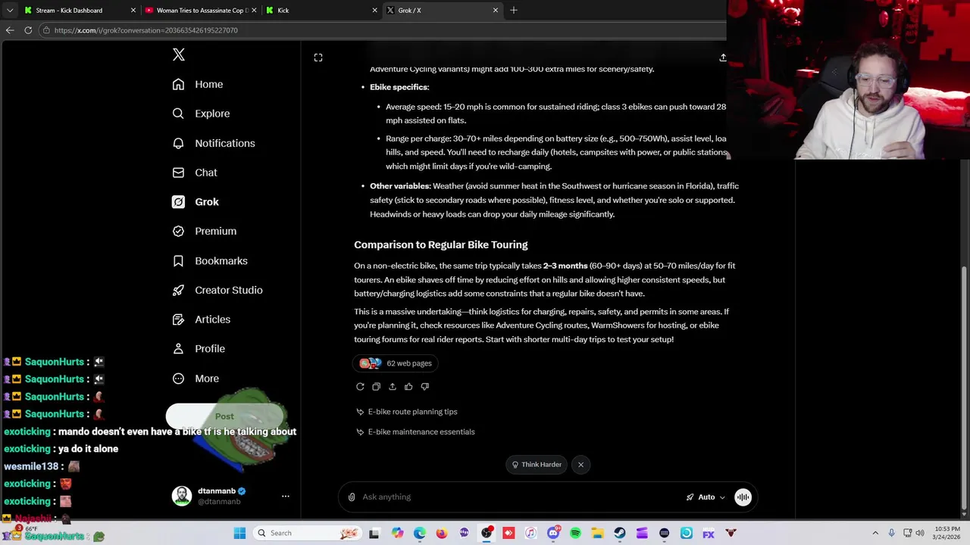Open Home in the X sidebar

[x=198, y=84]
